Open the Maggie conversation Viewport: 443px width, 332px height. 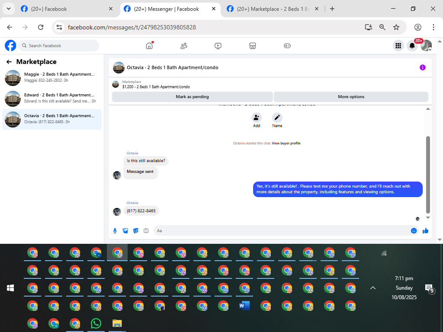[x=52, y=78]
